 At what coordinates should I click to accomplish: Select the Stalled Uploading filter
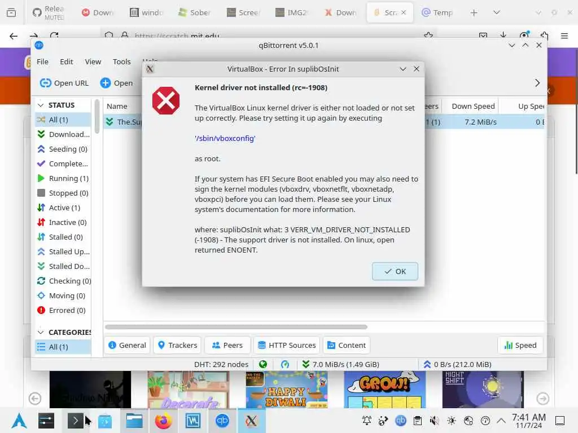point(63,252)
